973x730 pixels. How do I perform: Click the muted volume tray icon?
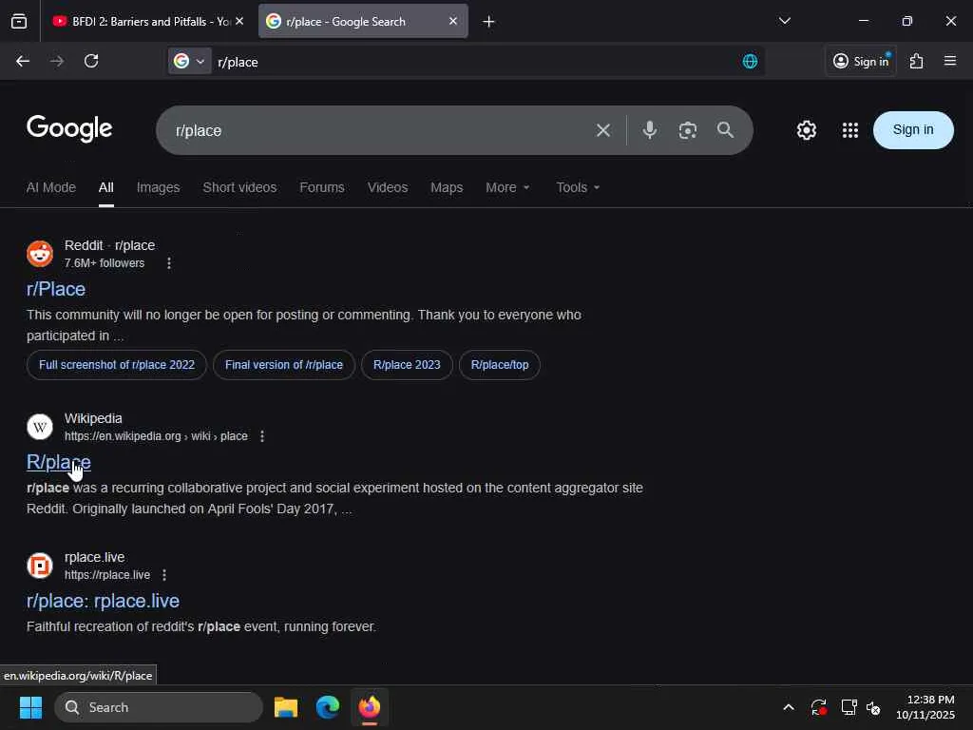click(873, 707)
